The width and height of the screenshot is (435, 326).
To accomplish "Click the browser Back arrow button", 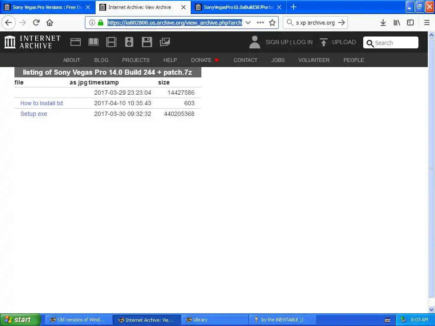I will (8, 22).
